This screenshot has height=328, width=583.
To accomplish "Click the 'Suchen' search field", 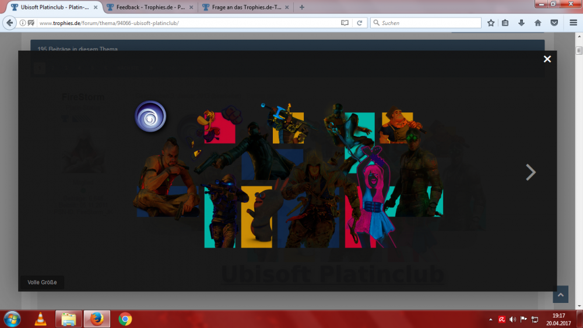I will click(429, 23).
